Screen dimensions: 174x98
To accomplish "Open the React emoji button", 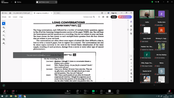I will (85, 92).
